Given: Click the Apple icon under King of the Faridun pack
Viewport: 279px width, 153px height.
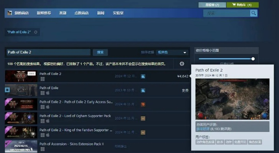Looking at the screenshot, I should click(x=48, y=135).
